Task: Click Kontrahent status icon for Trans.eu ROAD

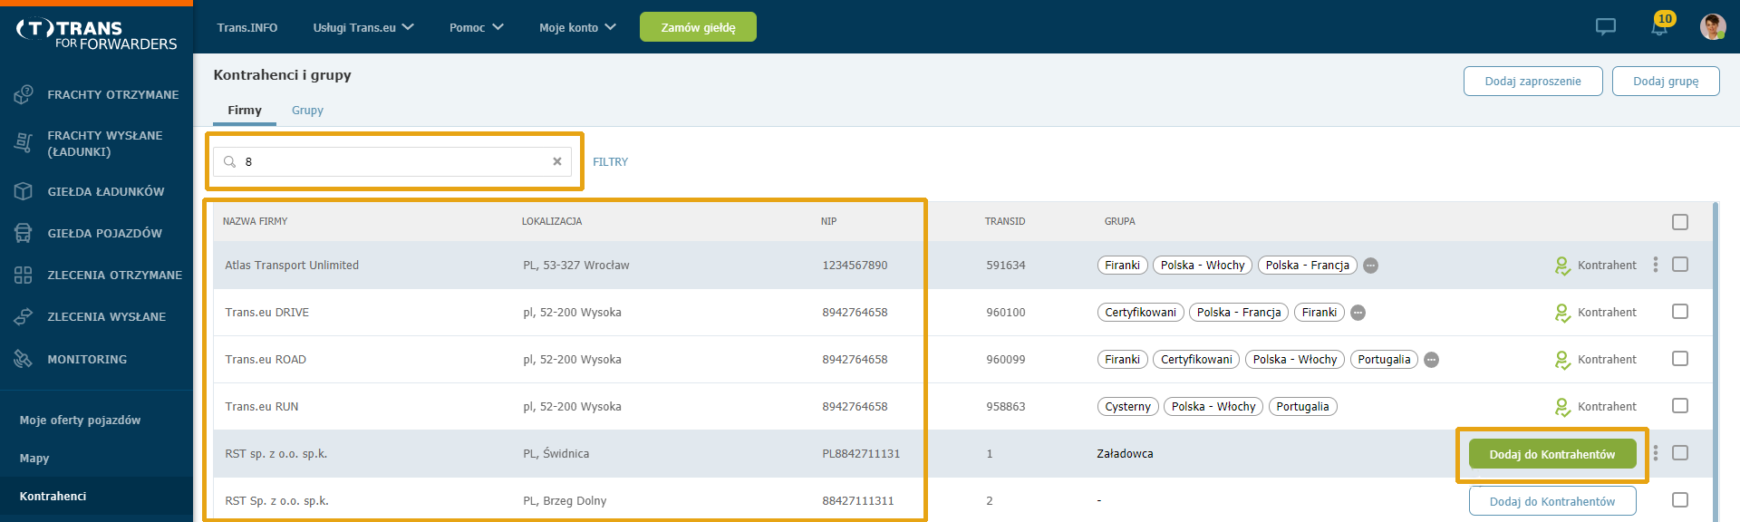Action: click(x=1562, y=360)
